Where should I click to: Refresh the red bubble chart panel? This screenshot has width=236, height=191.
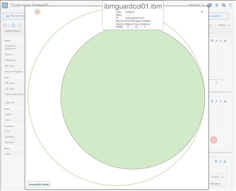(221, 102)
